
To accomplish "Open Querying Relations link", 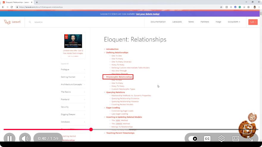I will (x=116, y=92).
